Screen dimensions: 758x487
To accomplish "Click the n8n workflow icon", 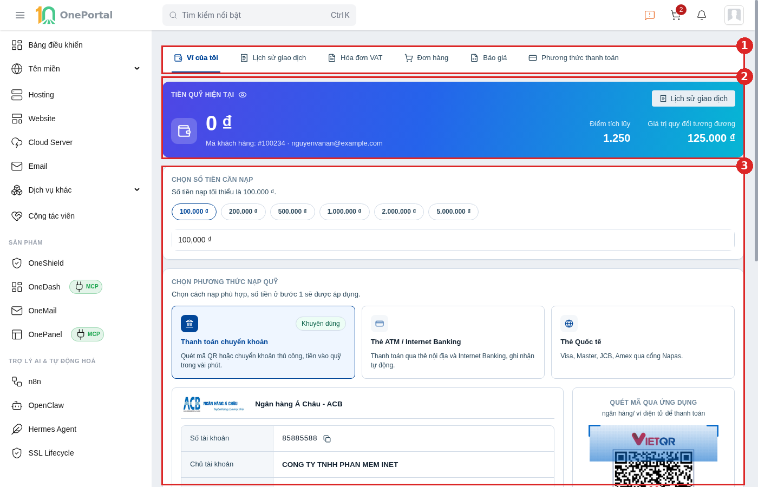I will (17, 381).
